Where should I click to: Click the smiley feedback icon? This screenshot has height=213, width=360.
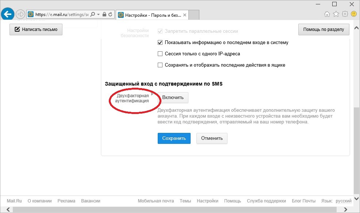click(x=353, y=14)
